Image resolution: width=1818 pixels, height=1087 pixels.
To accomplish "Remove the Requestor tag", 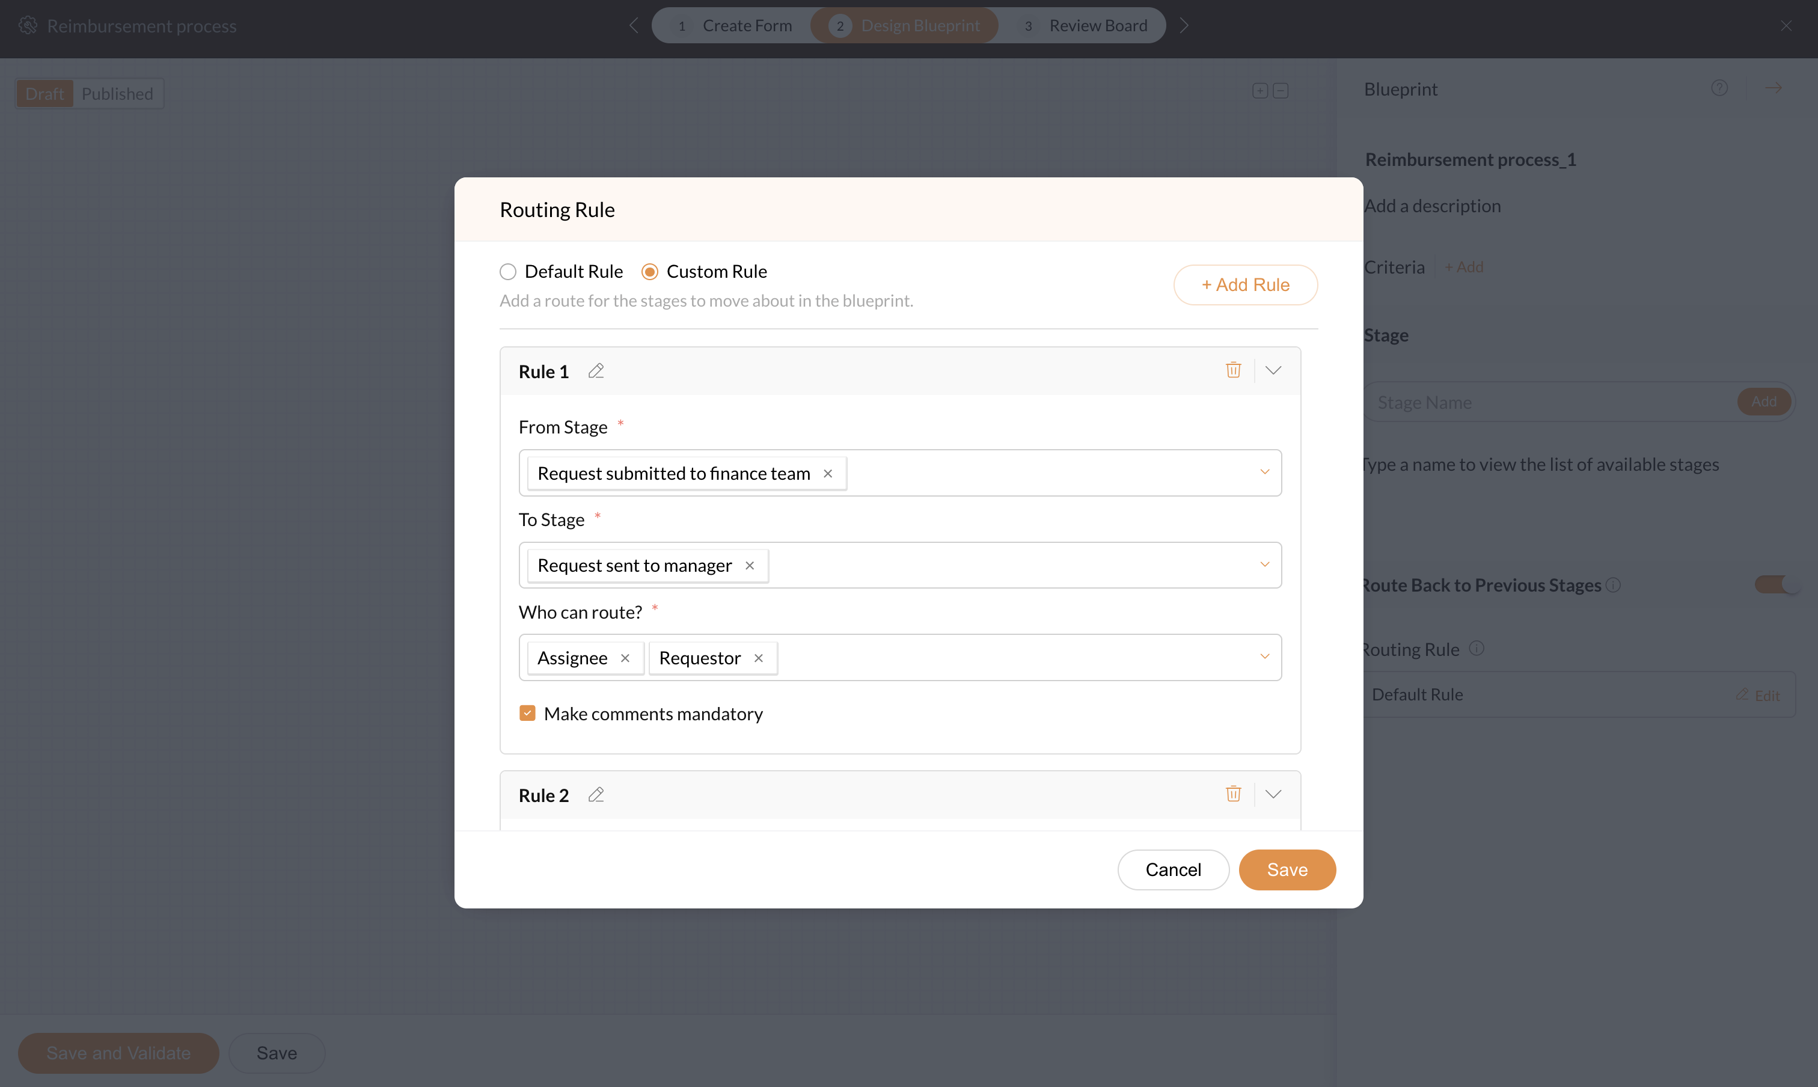I will (x=759, y=658).
